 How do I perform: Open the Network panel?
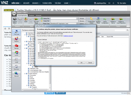coord(17,74)
